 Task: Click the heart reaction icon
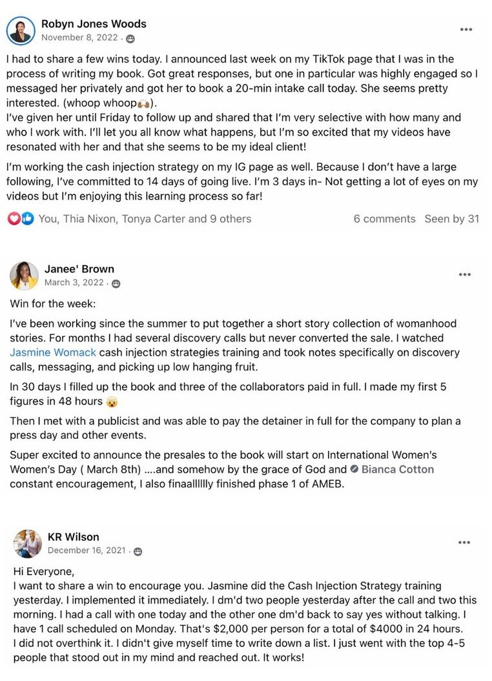(14, 219)
